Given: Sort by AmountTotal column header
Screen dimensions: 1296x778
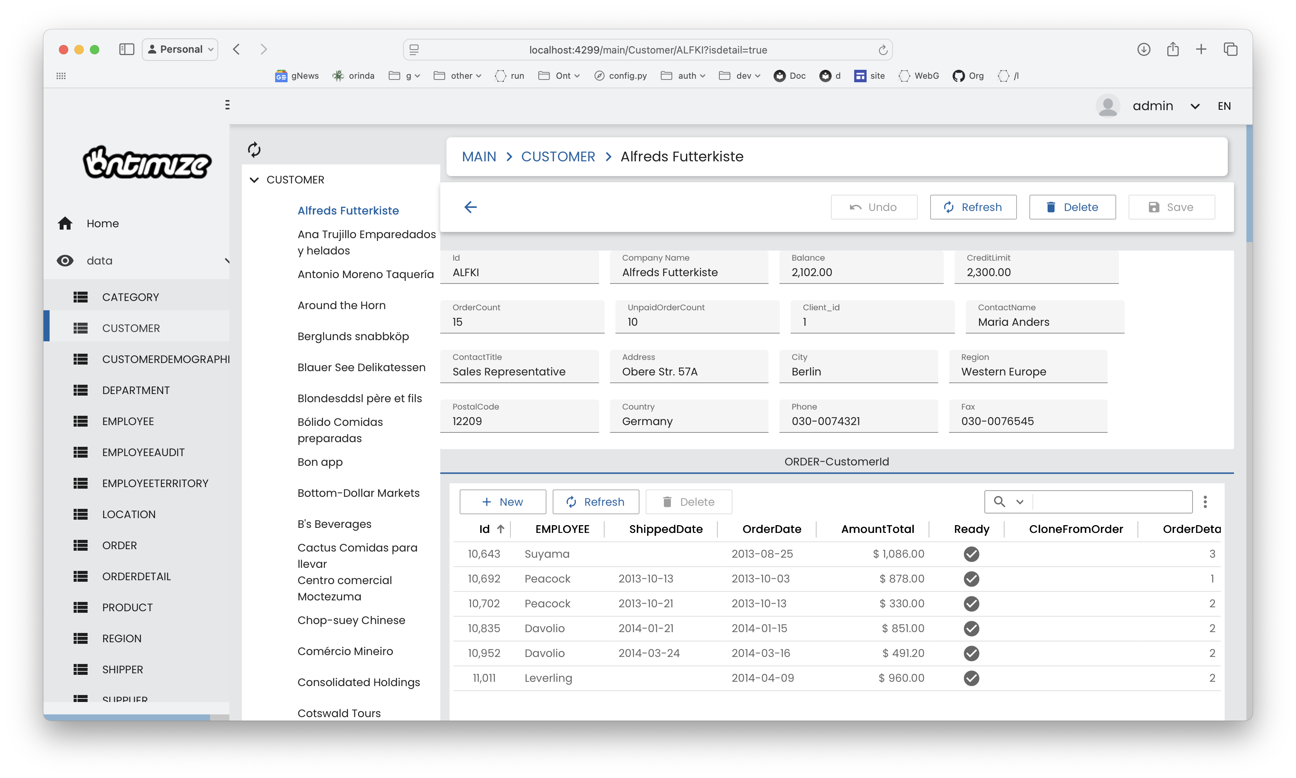Looking at the screenshot, I should point(877,529).
